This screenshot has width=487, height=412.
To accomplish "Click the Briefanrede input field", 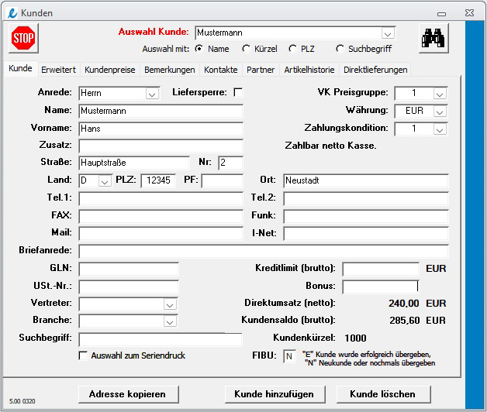I will 264,251.
